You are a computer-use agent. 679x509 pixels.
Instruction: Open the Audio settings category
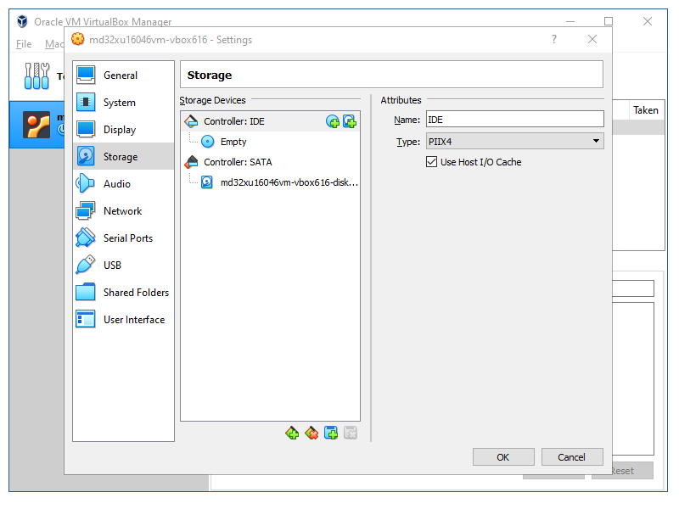click(116, 184)
